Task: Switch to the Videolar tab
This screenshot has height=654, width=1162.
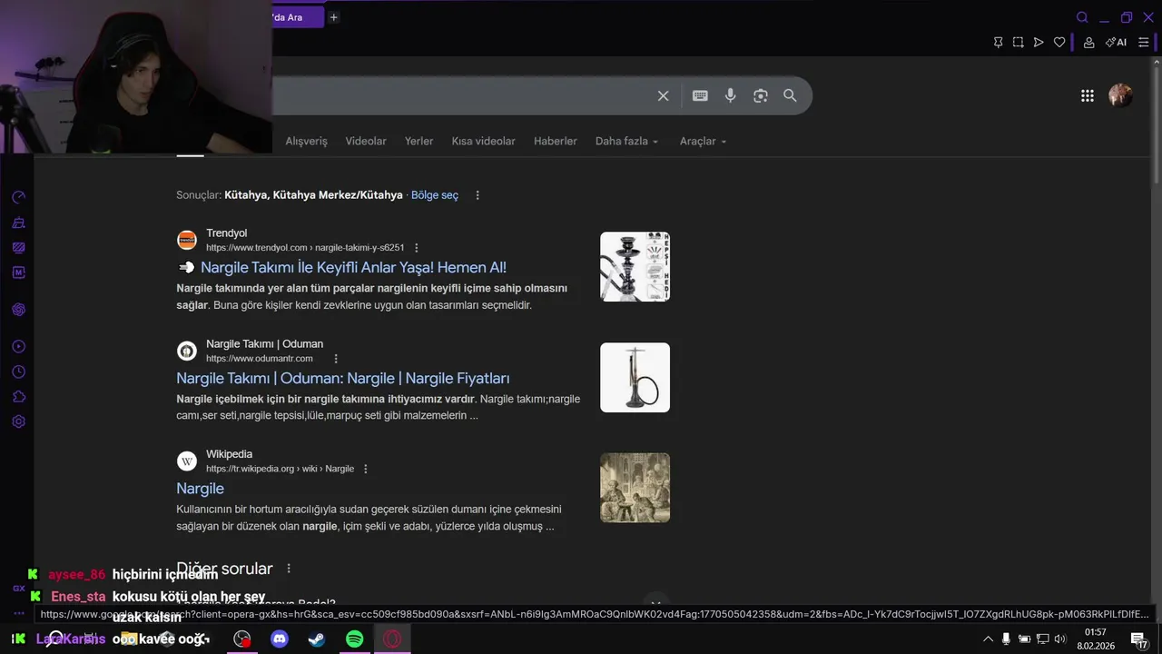Action: [366, 141]
